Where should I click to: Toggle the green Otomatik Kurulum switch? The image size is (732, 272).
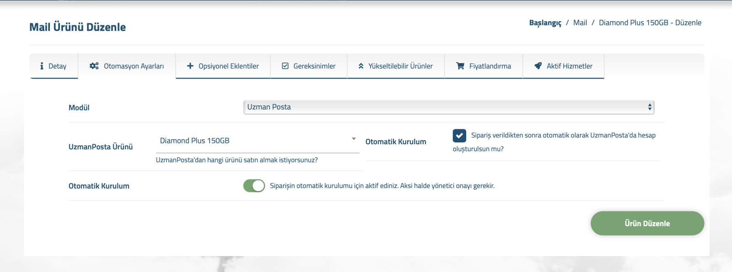254,186
